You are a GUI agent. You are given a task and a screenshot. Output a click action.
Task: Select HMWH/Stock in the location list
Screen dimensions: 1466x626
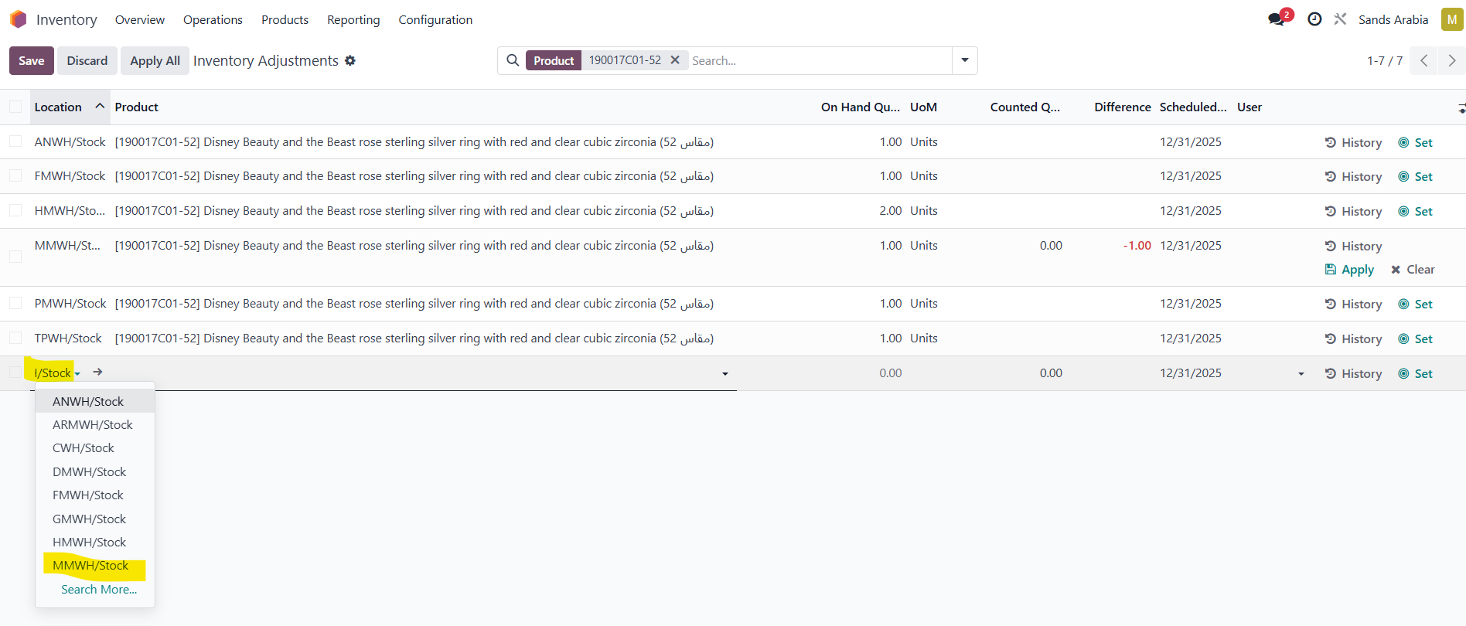[95, 542]
